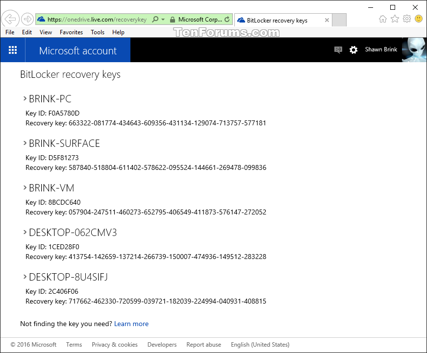
Task: Click the Microsoft account header link
Action: click(x=78, y=50)
